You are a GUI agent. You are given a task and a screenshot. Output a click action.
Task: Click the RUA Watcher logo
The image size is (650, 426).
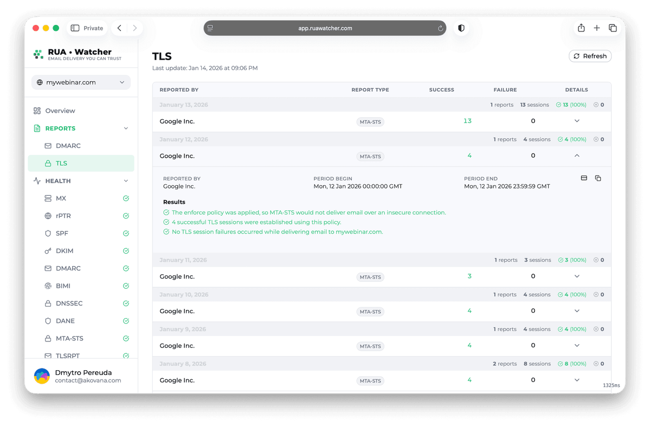click(x=78, y=54)
